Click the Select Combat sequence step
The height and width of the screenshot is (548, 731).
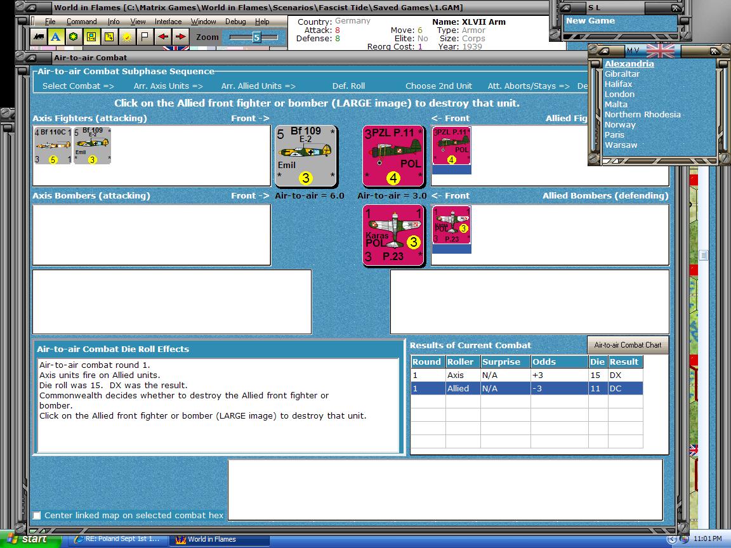(x=78, y=86)
